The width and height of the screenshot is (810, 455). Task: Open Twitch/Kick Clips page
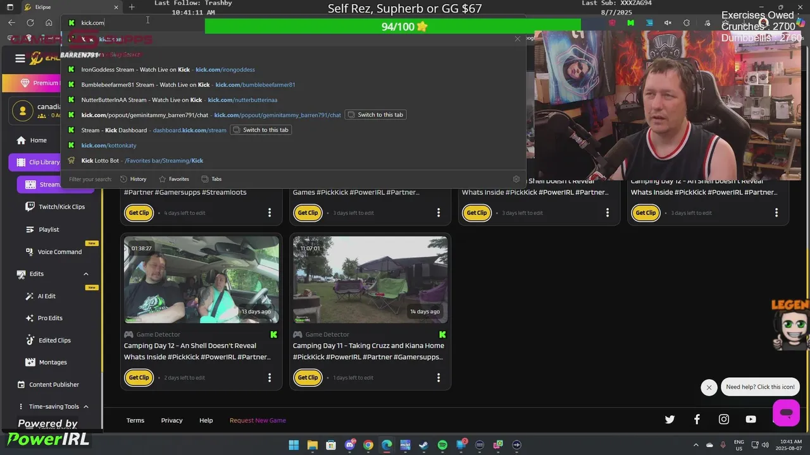pos(54,207)
